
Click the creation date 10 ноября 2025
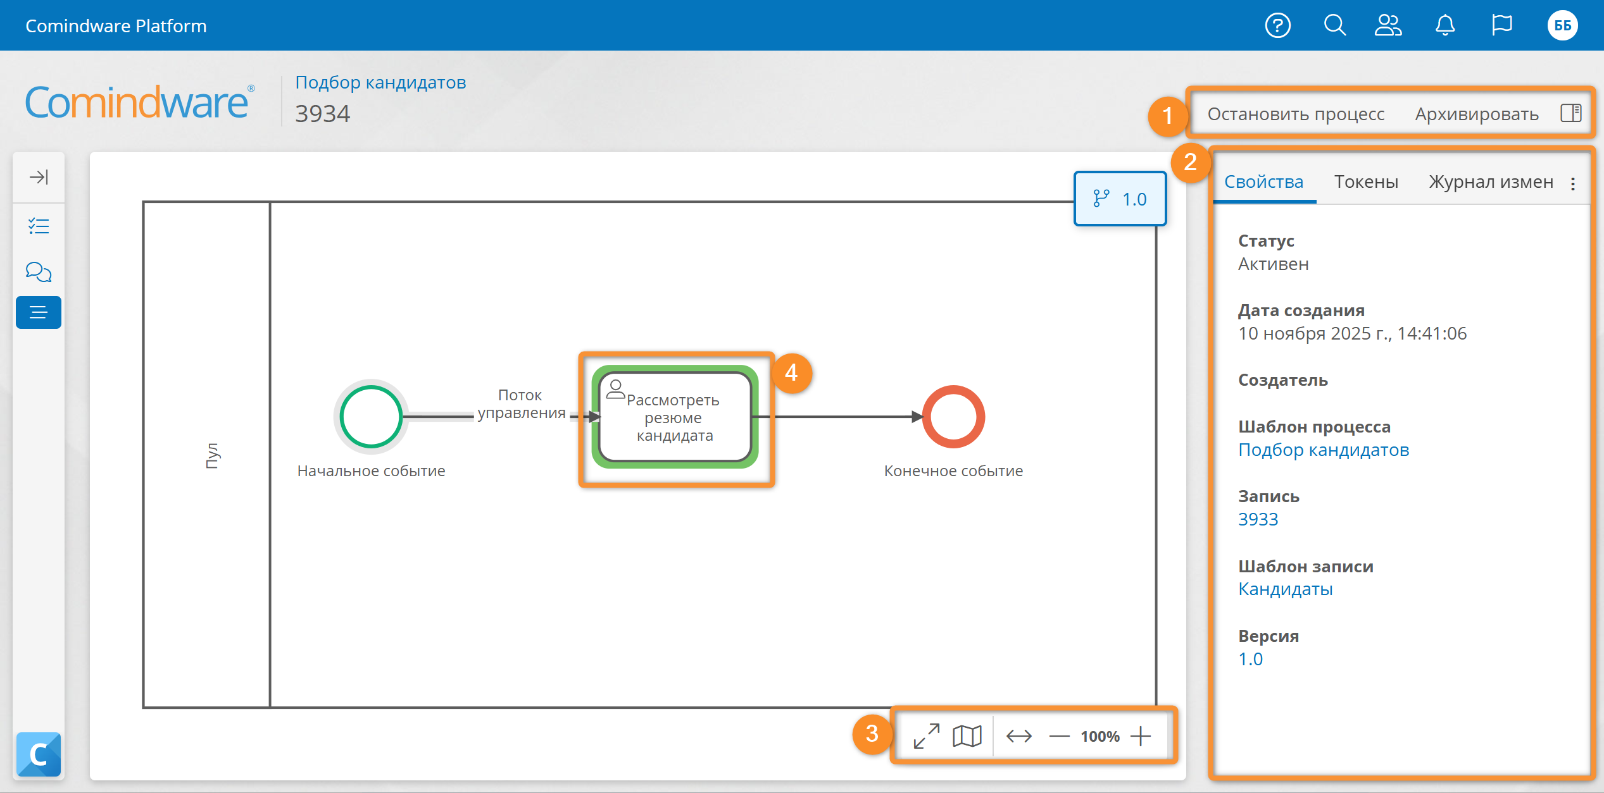coord(1352,334)
